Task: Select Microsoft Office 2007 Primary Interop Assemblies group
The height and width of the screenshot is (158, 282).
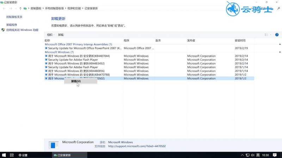Action: click(x=78, y=44)
